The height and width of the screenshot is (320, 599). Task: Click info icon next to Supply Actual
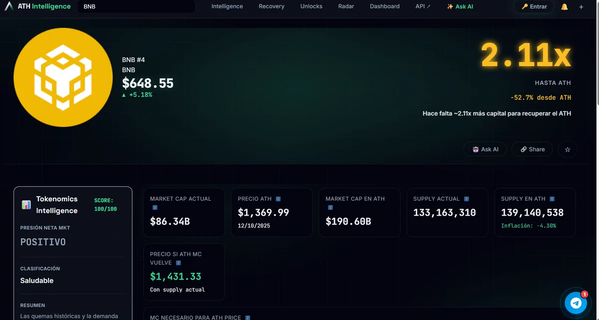466,199
